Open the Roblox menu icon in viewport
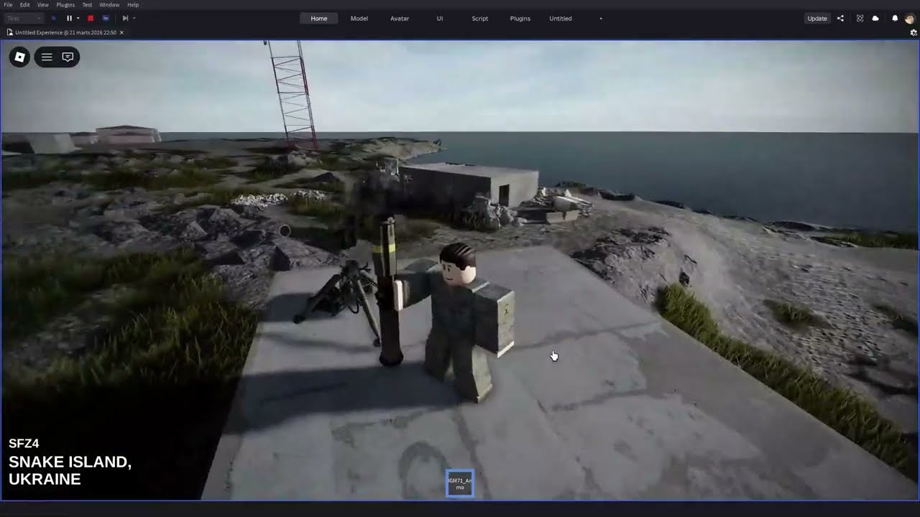 pos(19,57)
